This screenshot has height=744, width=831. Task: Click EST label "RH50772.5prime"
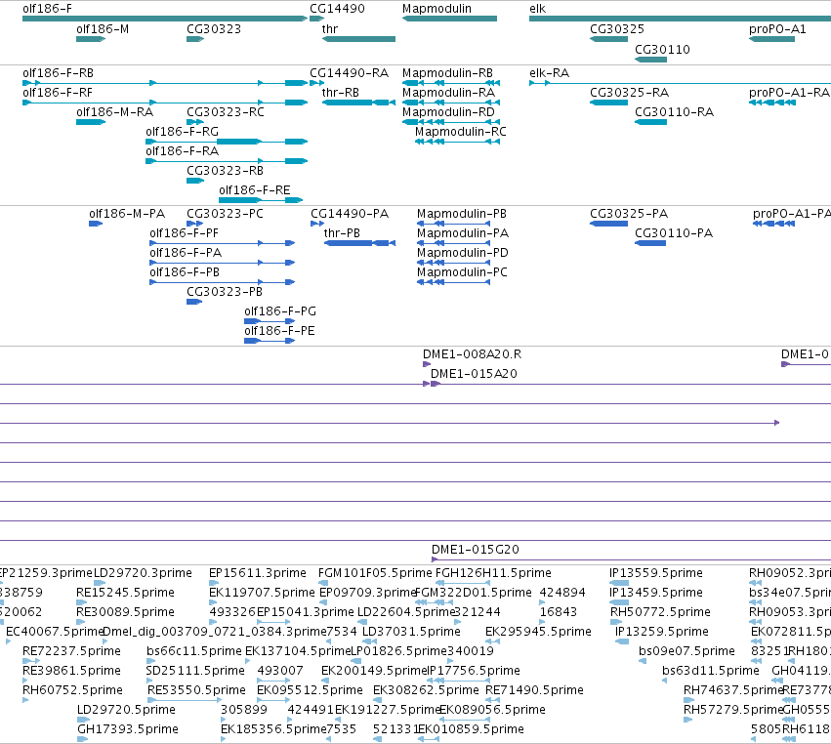point(660,612)
